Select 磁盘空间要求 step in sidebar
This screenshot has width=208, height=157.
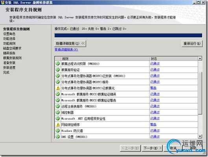[x=12, y=48]
